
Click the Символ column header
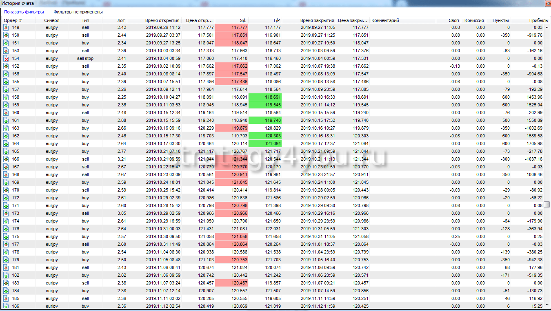[x=52, y=20]
